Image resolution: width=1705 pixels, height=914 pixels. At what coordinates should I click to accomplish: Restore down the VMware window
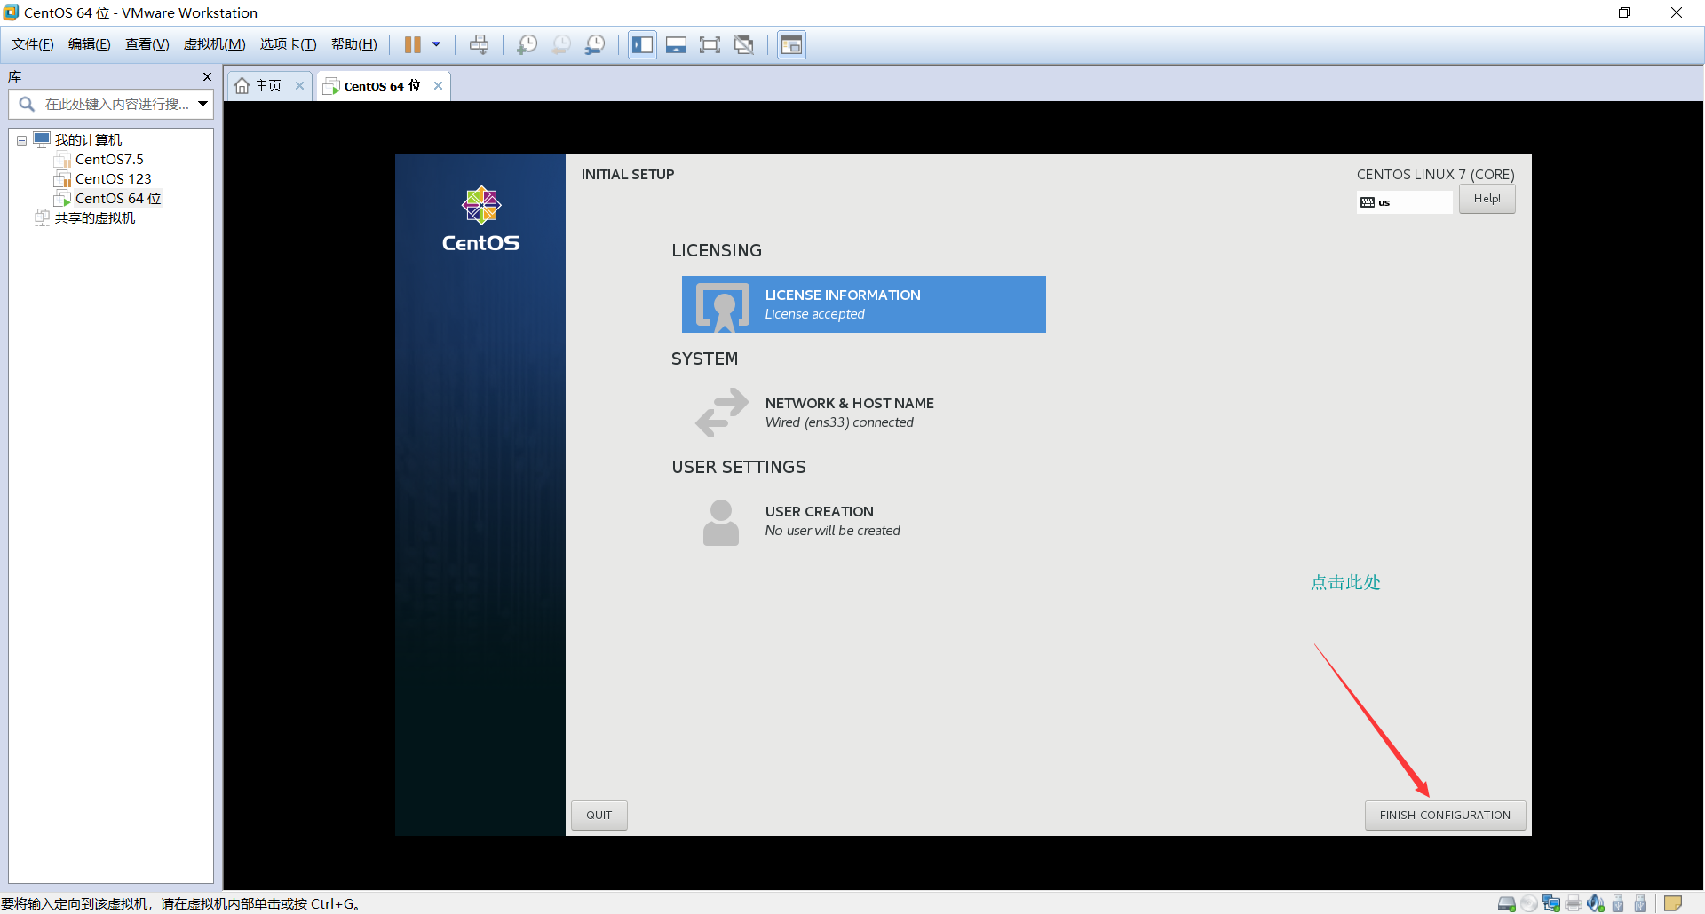pos(1624,12)
